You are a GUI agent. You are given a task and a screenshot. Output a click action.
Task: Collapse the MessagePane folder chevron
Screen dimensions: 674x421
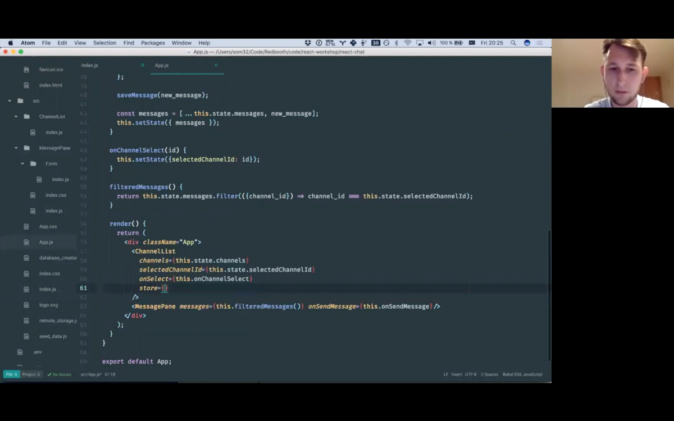click(16, 148)
